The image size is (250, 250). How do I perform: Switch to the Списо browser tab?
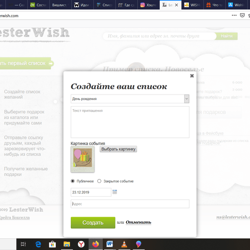tap(104, 5)
